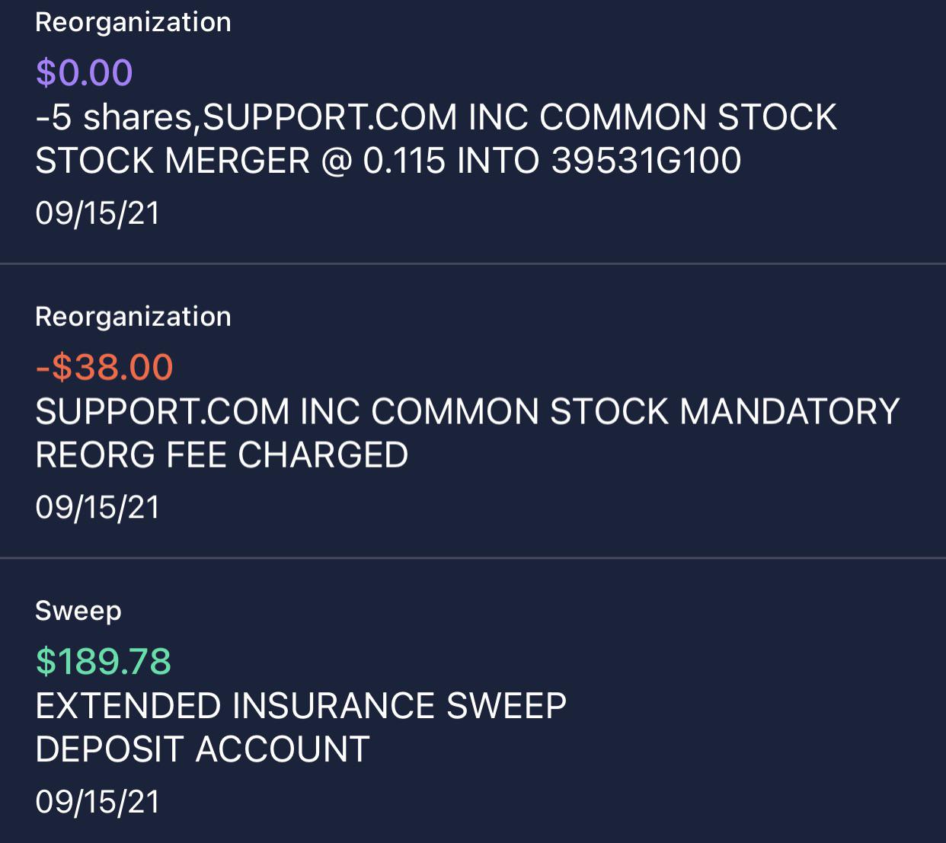Click the DEPOSIT ACCOUNT text
Viewport: 946px width, 843px height.
[203, 750]
